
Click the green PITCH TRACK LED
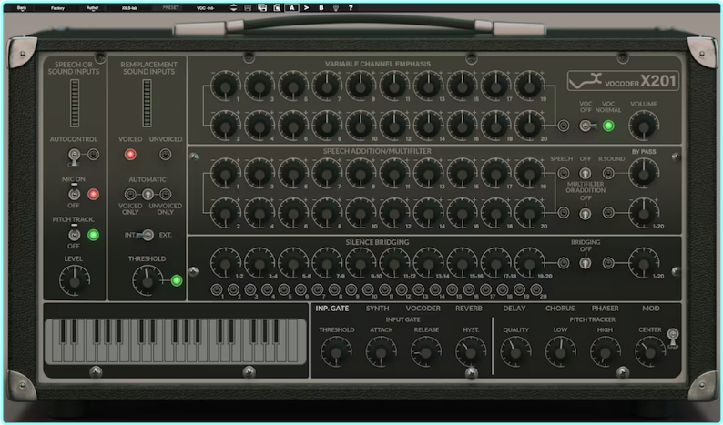tap(93, 235)
